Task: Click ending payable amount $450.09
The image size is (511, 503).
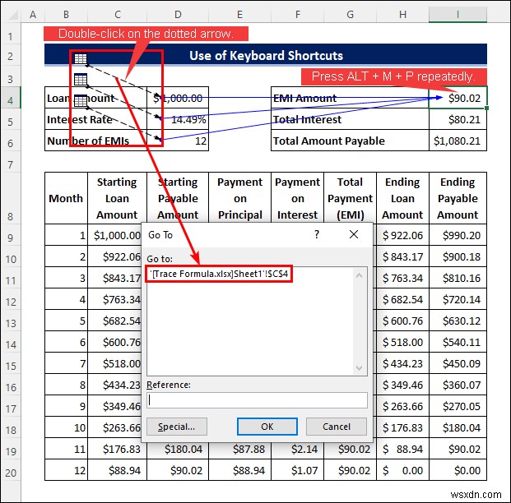Action: pyautogui.click(x=458, y=363)
